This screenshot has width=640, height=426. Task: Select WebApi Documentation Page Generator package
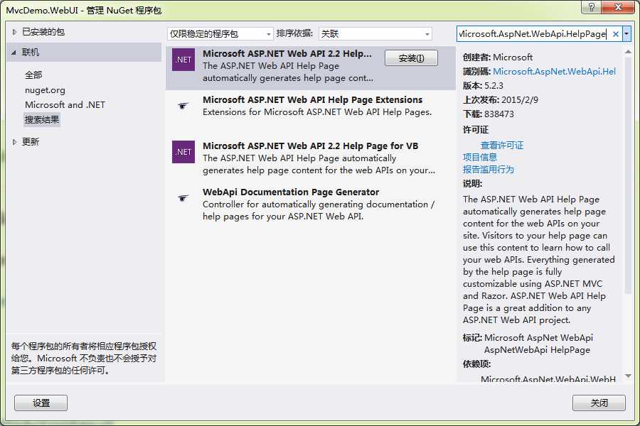(310, 204)
